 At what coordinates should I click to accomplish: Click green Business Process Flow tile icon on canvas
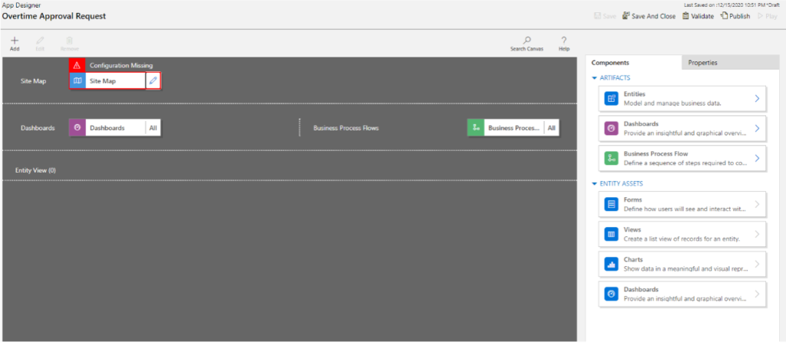point(476,128)
